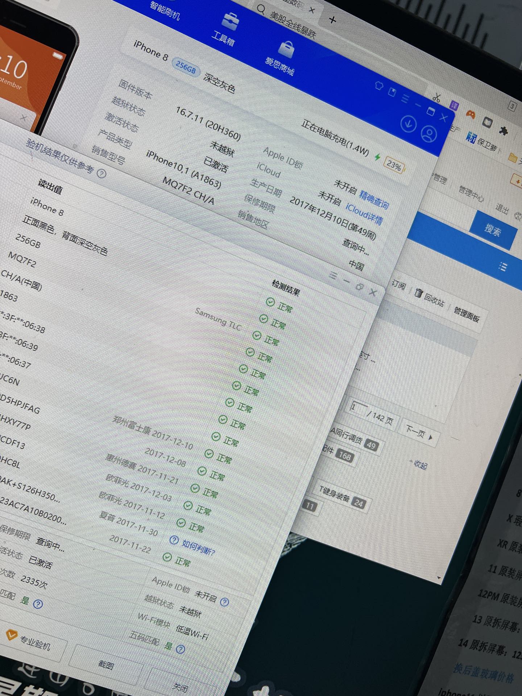Image resolution: width=522 pixels, height=696 pixels.
Task: Click help icon next to Apple ID锁 未开启
Action: click(225, 602)
